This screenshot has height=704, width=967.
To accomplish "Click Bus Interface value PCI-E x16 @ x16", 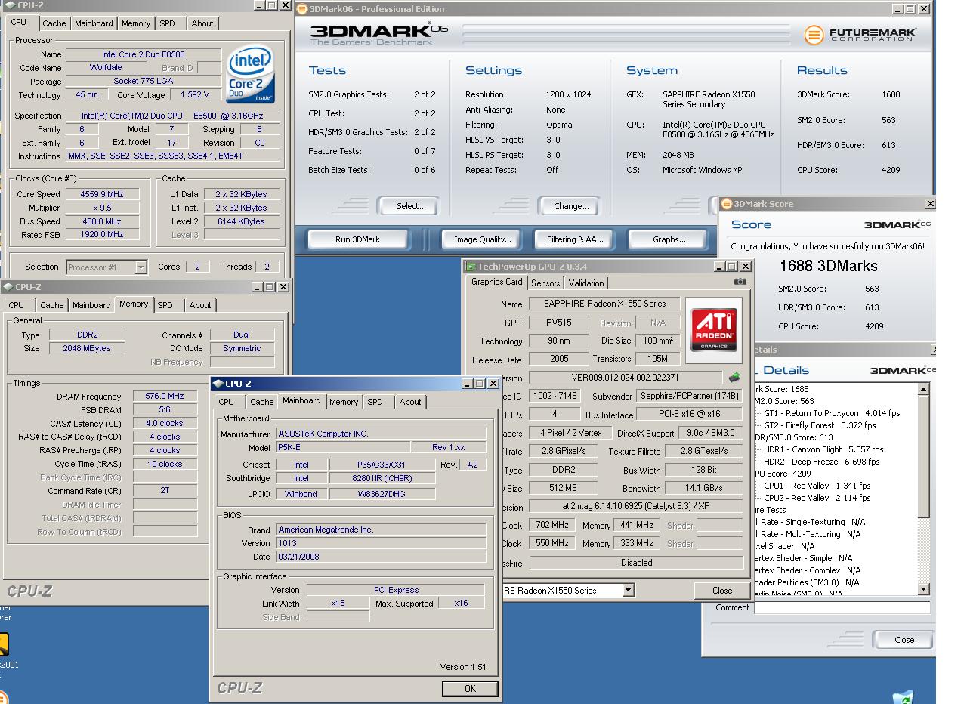I will (x=690, y=414).
